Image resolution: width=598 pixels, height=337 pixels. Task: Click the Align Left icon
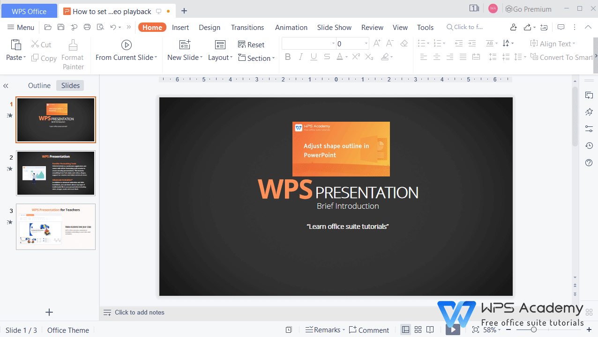point(424,57)
